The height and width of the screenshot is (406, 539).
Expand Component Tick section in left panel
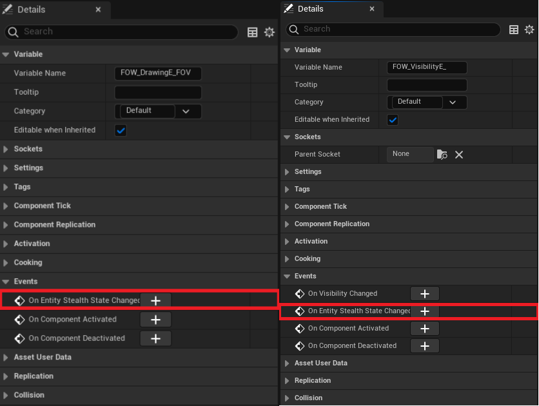pos(6,206)
